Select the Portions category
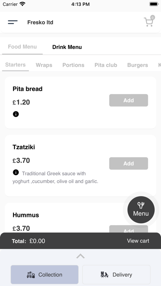This screenshot has height=286, width=161. (73, 65)
